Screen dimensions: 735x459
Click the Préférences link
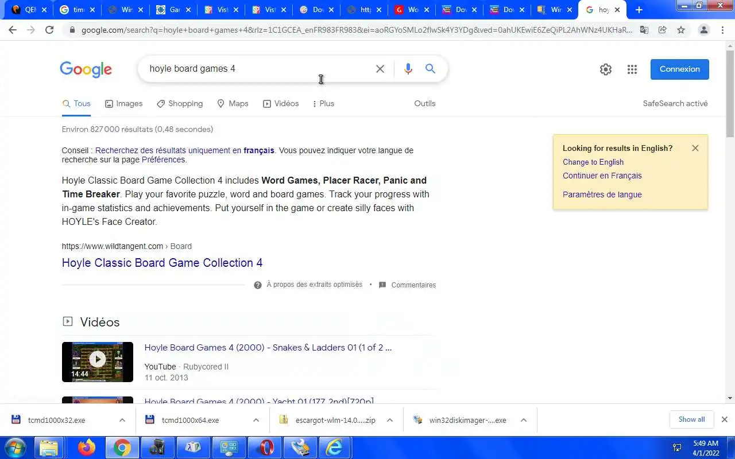(x=164, y=160)
